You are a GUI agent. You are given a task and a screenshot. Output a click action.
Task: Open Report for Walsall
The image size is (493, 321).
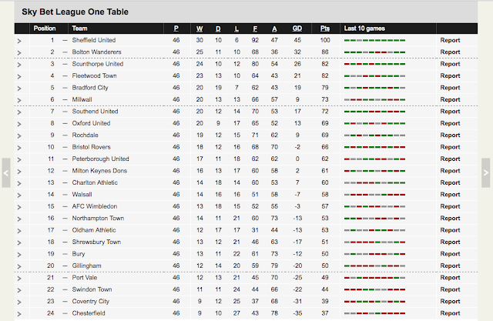pyautogui.click(x=450, y=195)
